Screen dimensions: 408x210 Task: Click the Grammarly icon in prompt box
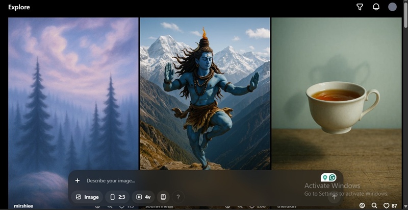point(333,177)
